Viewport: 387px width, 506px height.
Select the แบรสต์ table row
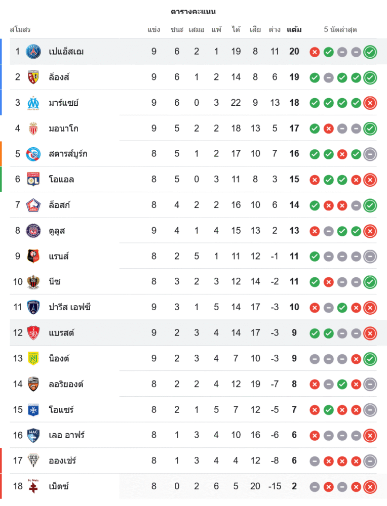pyautogui.click(x=192, y=333)
